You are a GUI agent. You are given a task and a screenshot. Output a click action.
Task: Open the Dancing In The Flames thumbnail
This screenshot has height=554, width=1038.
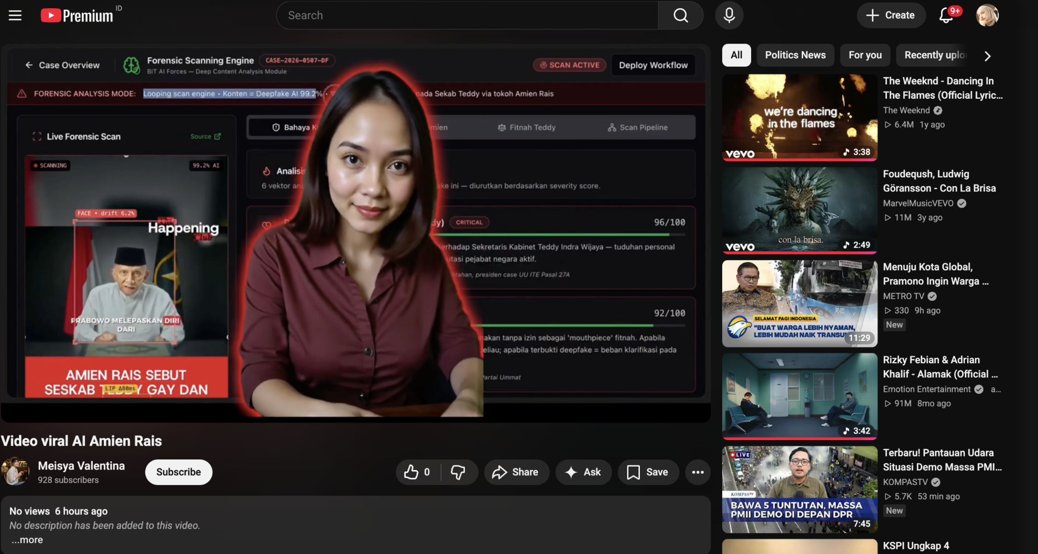click(799, 118)
